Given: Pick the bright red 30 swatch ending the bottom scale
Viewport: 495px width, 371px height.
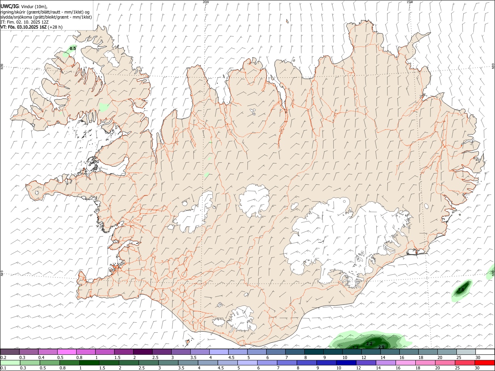Looking at the screenshot, I should (485, 363).
